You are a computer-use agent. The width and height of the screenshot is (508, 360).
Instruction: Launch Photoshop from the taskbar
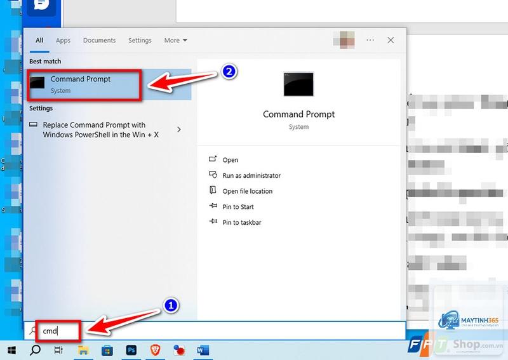click(x=131, y=350)
